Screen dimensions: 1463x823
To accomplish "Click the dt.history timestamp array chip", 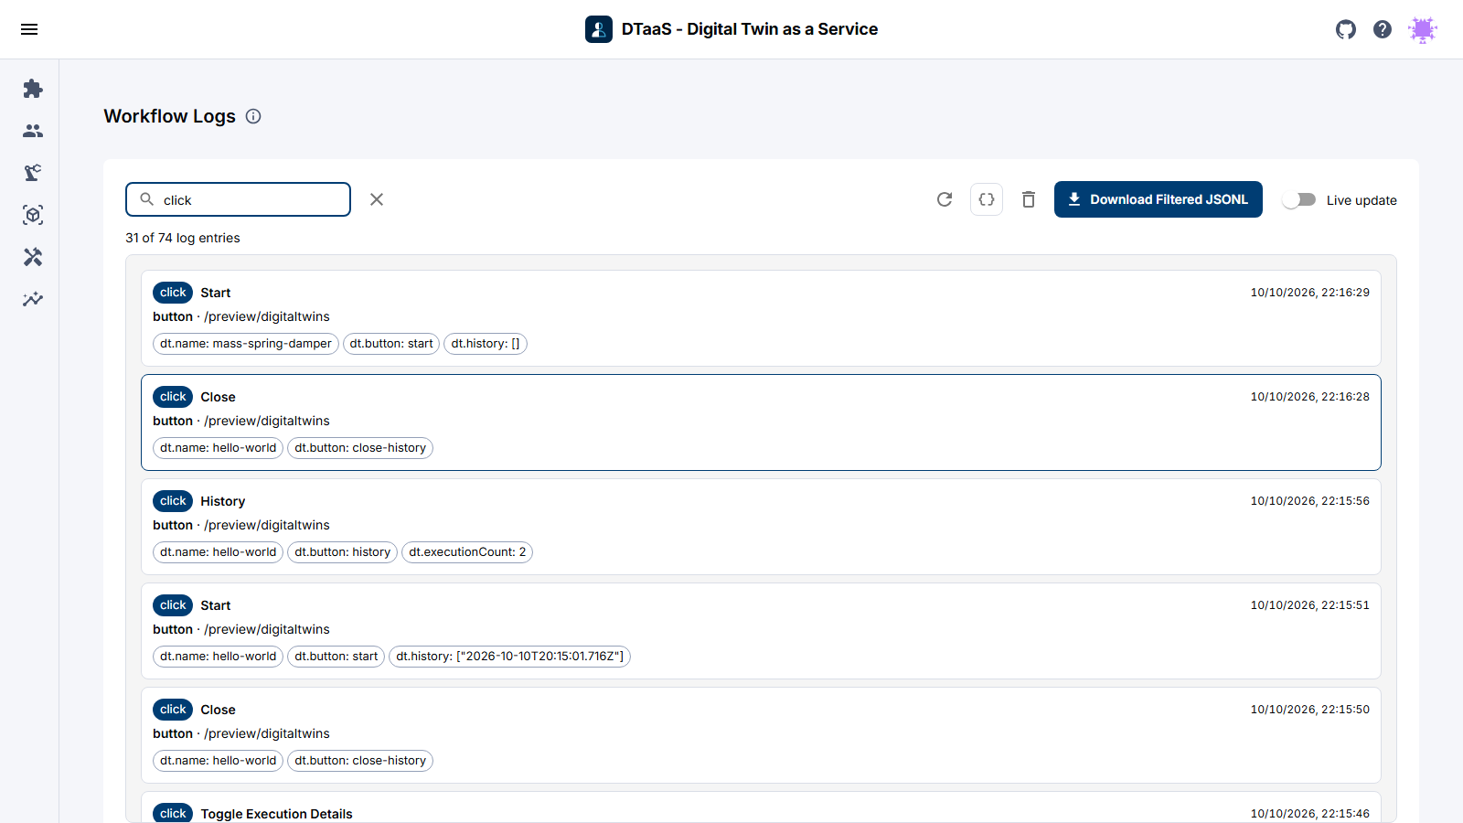I will tap(509, 657).
